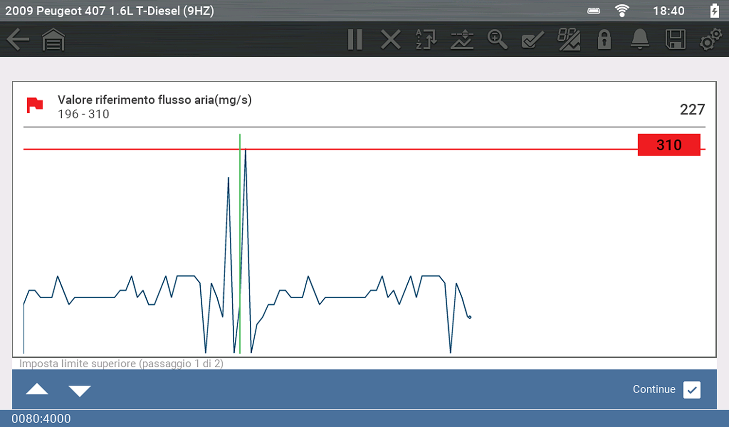This screenshot has width=729, height=427.
Task: Click the graph trigger settings icon
Action: pyautogui.click(x=462, y=40)
